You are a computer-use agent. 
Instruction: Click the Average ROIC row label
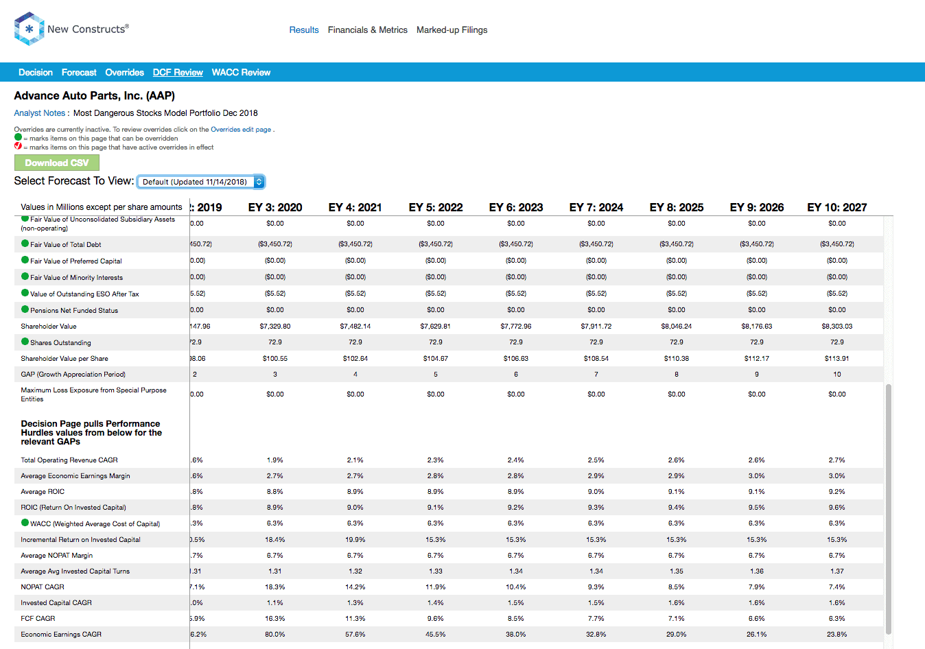(x=43, y=491)
